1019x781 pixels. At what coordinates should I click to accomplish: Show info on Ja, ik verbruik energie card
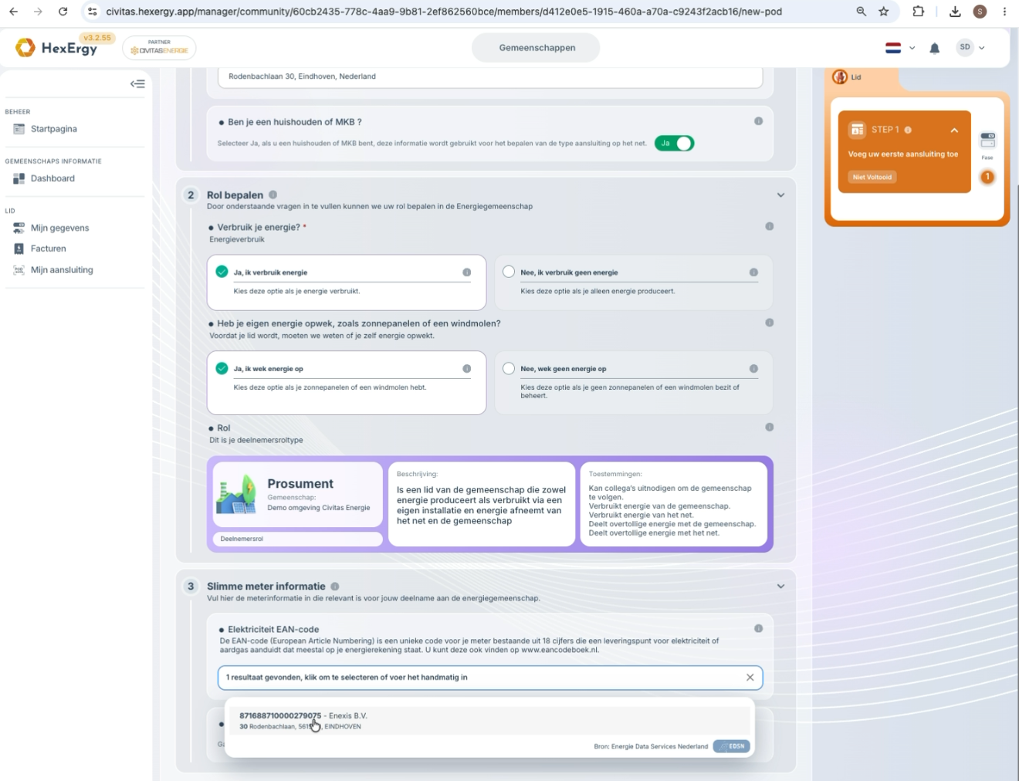[466, 272]
